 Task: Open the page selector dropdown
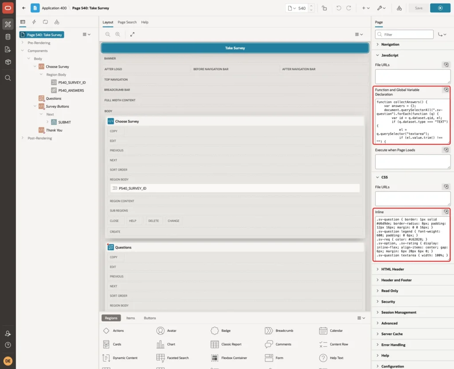[x=292, y=8]
